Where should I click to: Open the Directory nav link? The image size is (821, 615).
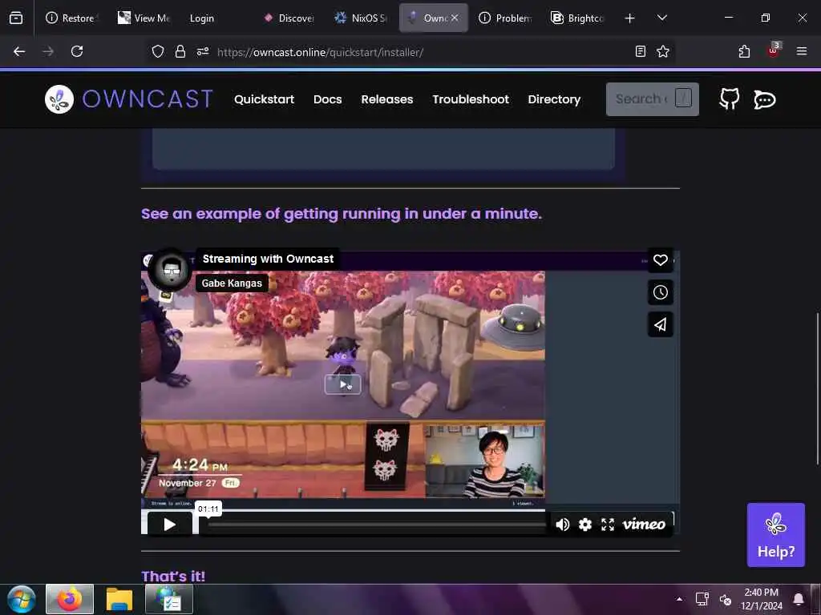tap(554, 99)
